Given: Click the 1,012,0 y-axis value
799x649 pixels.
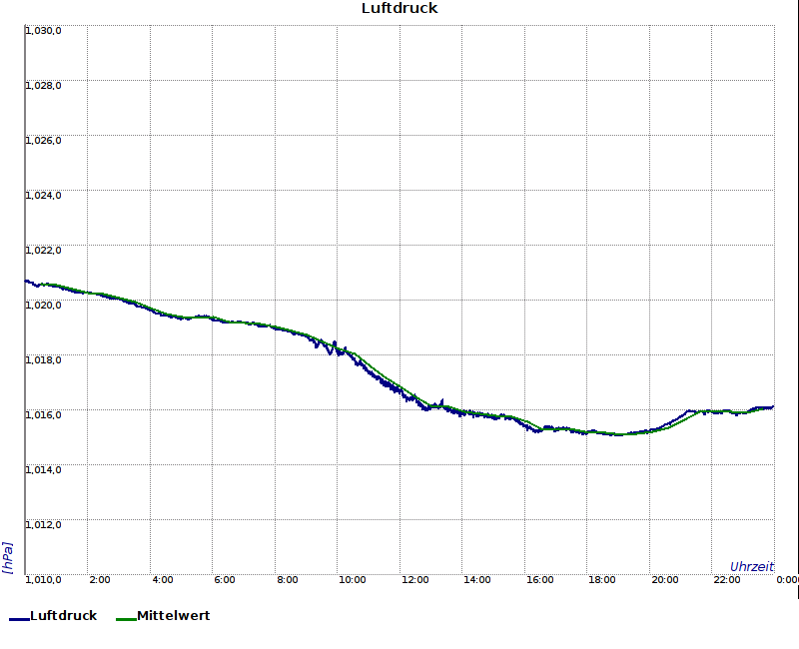Looking at the screenshot, I should pos(43,525).
